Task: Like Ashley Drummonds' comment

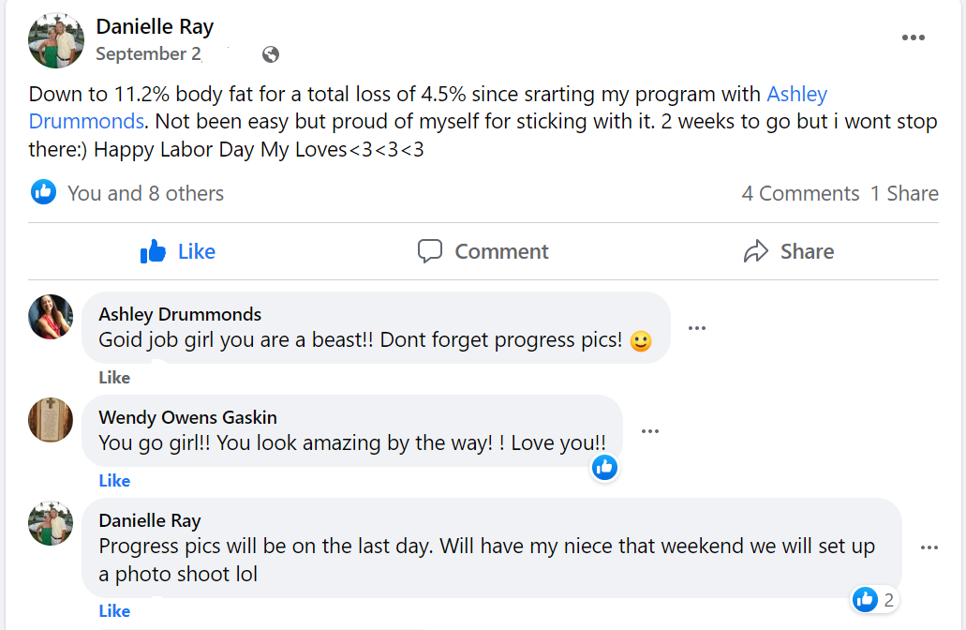Action: 114,378
